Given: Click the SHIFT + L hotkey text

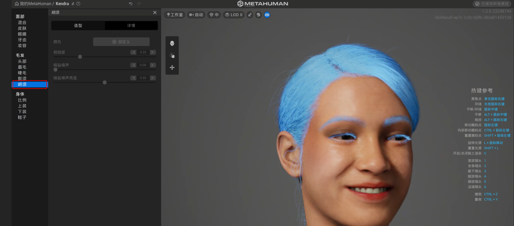Looking at the screenshot, I should tap(491, 148).
